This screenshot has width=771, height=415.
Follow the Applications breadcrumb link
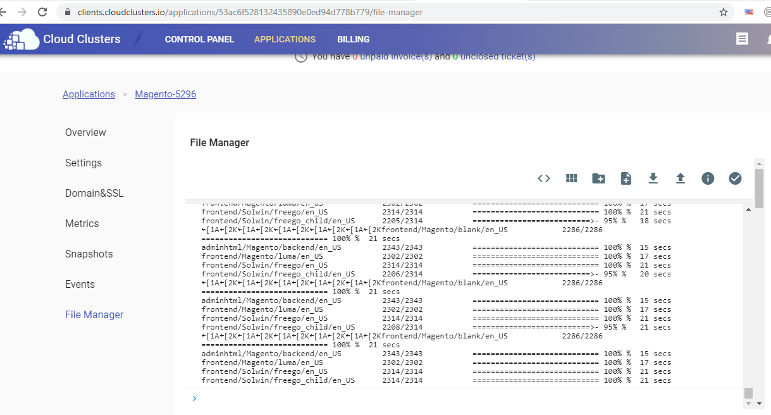89,94
